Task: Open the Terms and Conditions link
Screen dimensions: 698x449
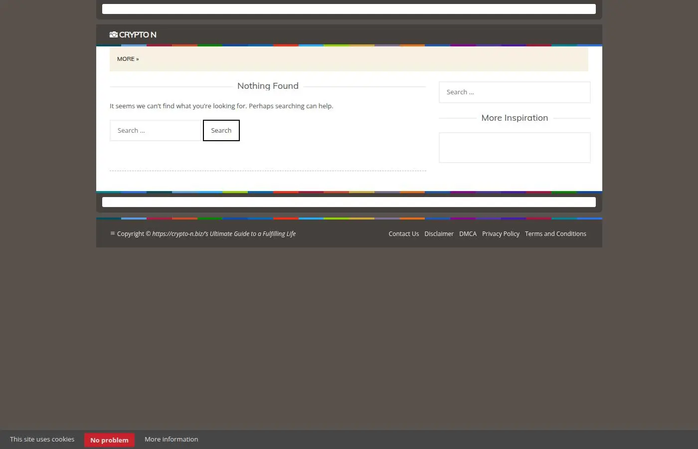Action: click(x=555, y=233)
